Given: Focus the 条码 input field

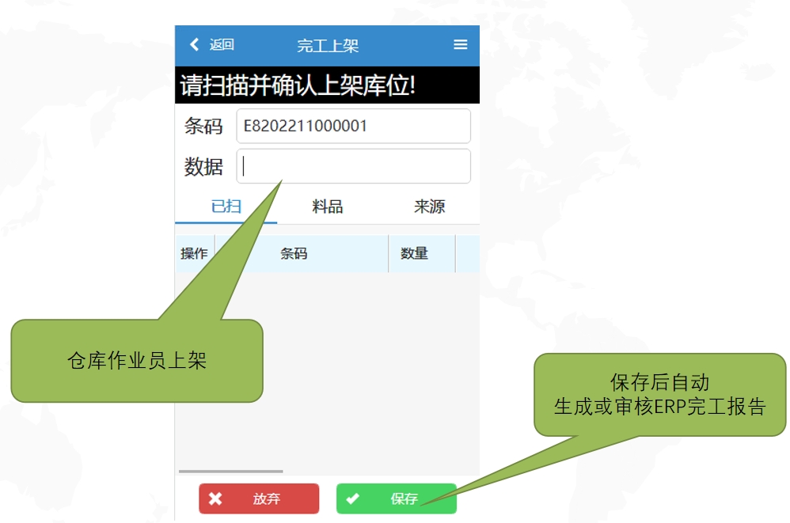Looking at the screenshot, I should [354, 126].
